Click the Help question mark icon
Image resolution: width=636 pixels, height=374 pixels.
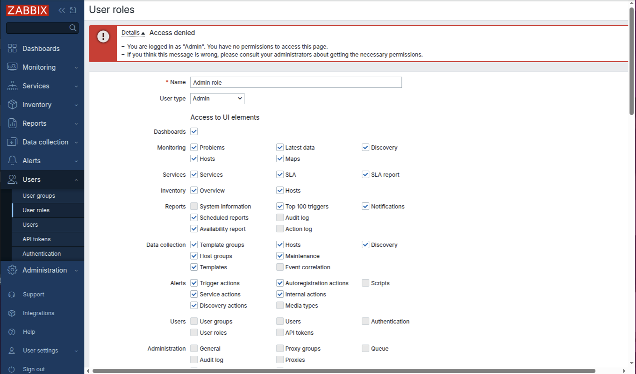(x=12, y=332)
